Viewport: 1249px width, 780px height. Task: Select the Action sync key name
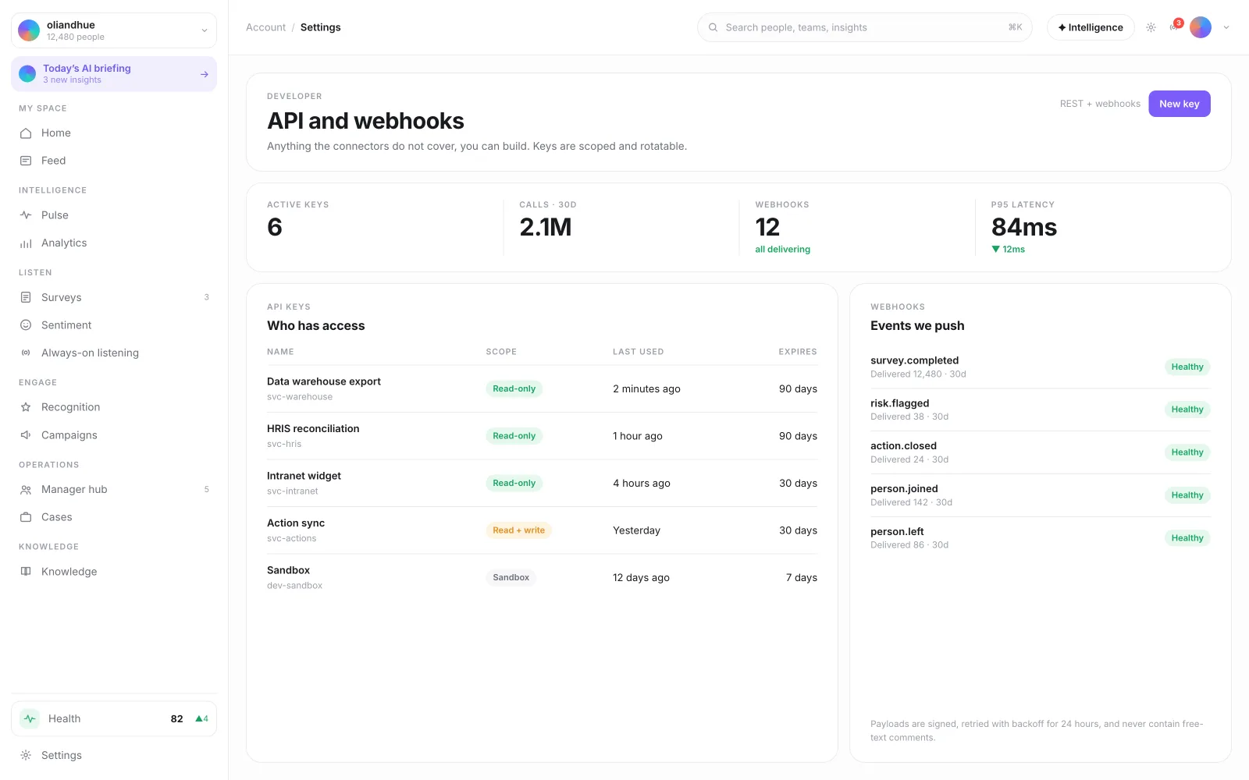pyautogui.click(x=296, y=523)
